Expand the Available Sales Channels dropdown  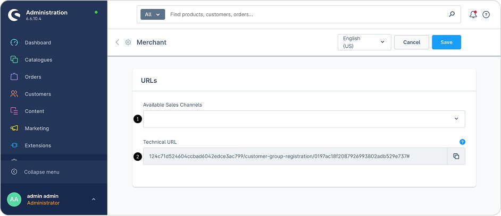pyautogui.click(x=456, y=119)
